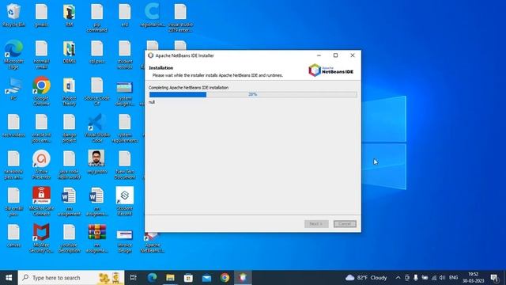Minimize the NetBeans installer window
This screenshot has height=285, width=506.
319,55
